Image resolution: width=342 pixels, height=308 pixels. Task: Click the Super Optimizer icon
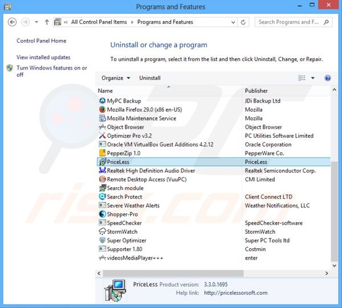(102, 240)
